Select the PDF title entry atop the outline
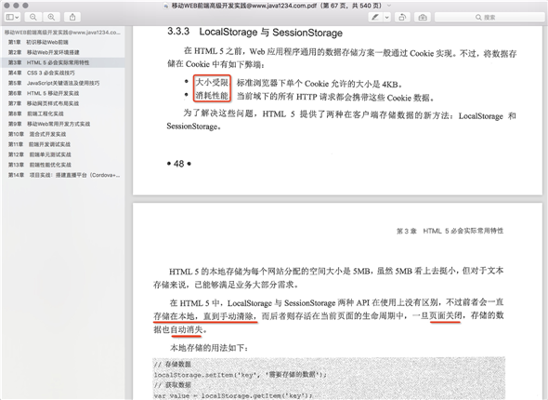This screenshot has width=548, height=400. (x=62, y=33)
